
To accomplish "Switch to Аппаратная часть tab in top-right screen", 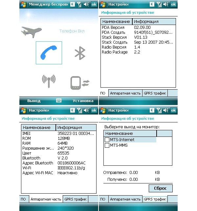I will [125, 93].
